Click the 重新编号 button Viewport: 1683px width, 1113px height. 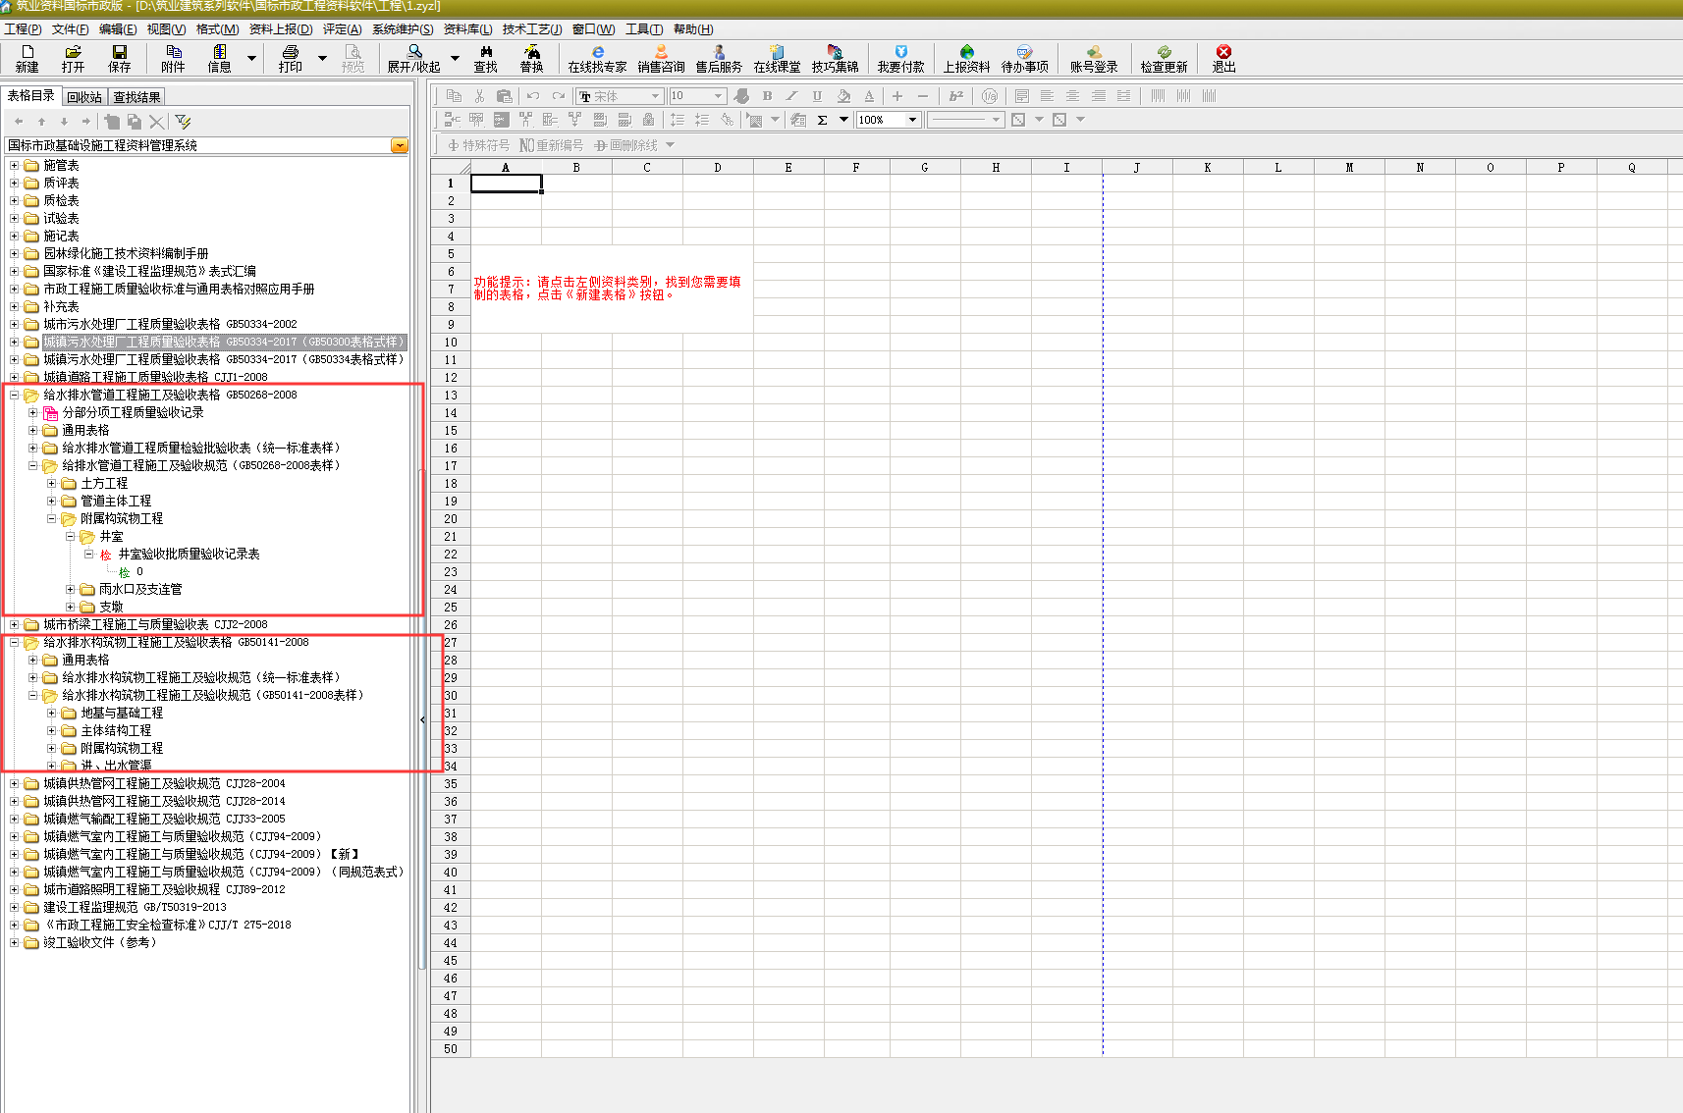coord(552,145)
